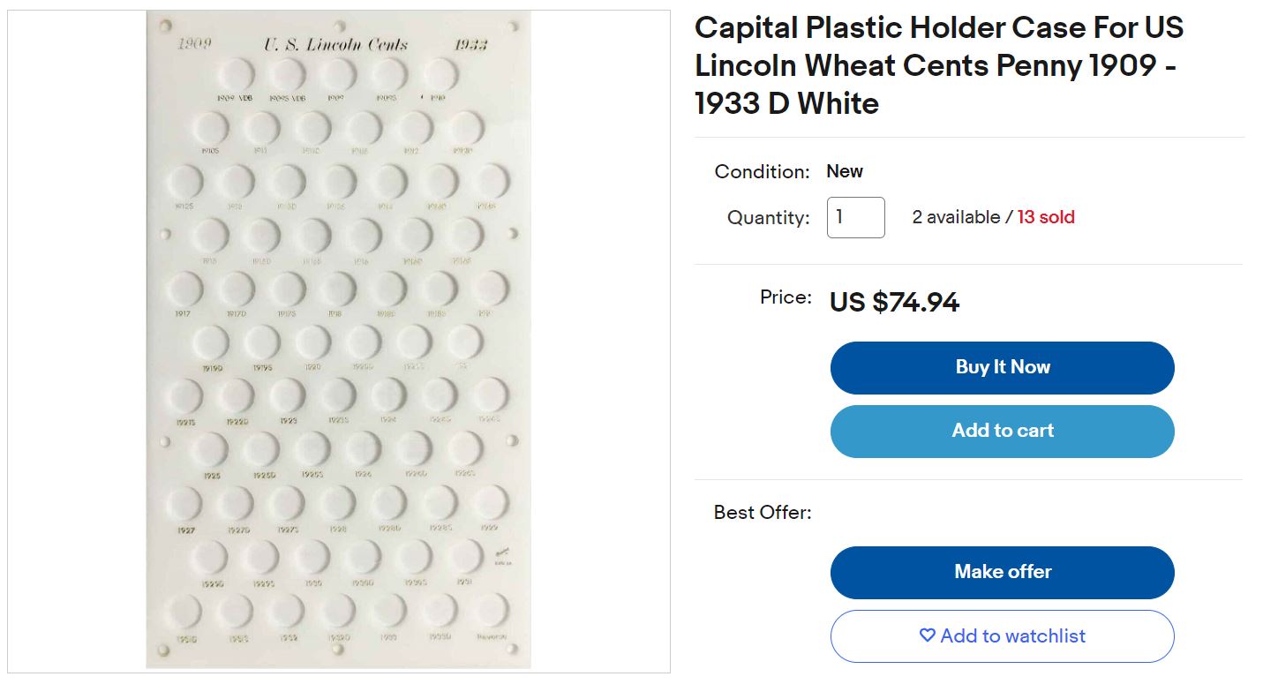The width and height of the screenshot is (1263, 684).
Task: Click the '2 available' stock text
Action: pos(956,217)
